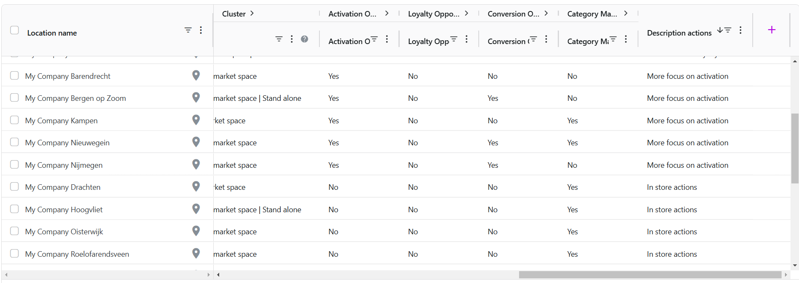The width and height of the screenshot is (799, 283).
Task: Expand the Loyalty Oppo... column group
Action: [x=466, y=14]
